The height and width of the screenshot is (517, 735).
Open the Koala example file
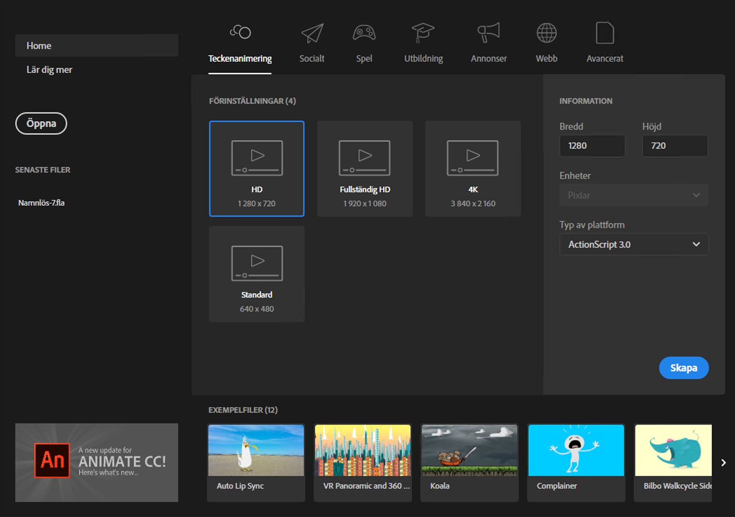[470, 462]
